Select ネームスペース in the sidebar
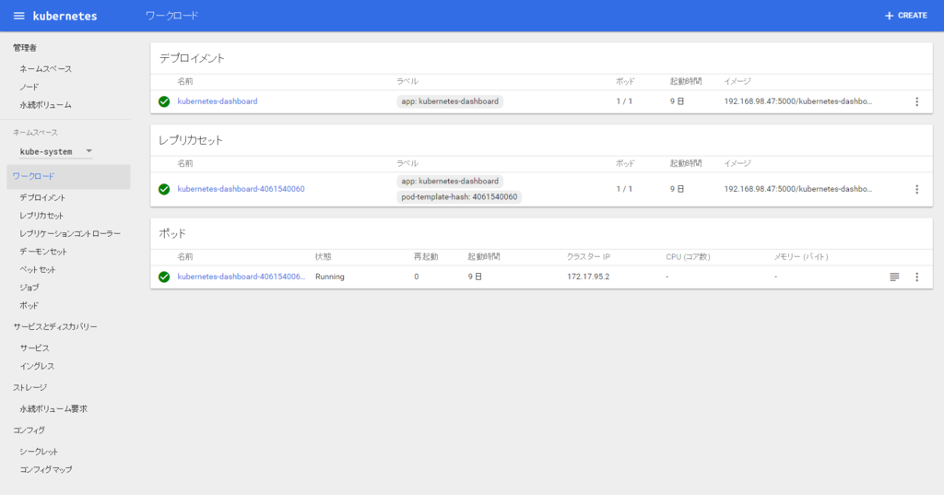 (x=46, y=68)
